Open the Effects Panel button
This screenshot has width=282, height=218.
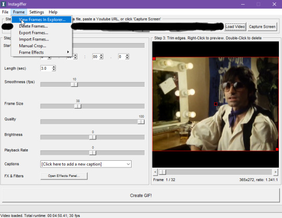click(64, 176)
